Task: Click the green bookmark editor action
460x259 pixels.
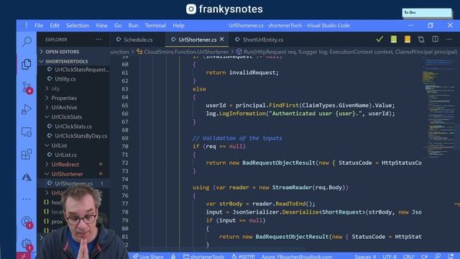Action: [394, 40]
